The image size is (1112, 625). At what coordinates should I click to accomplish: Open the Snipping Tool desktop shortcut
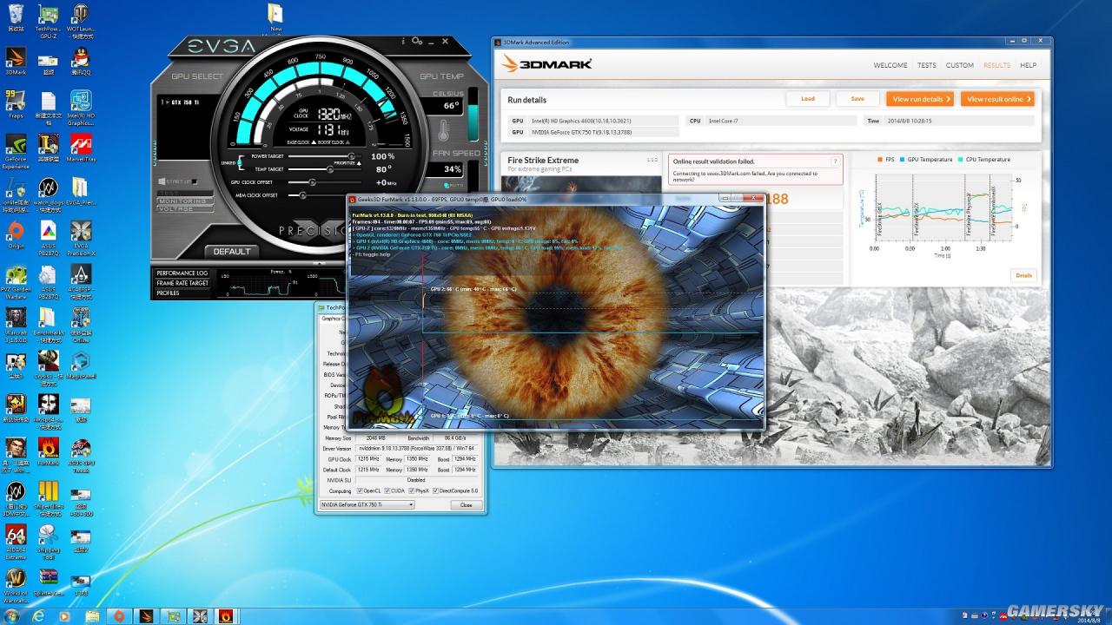click(x=48, y=540)
